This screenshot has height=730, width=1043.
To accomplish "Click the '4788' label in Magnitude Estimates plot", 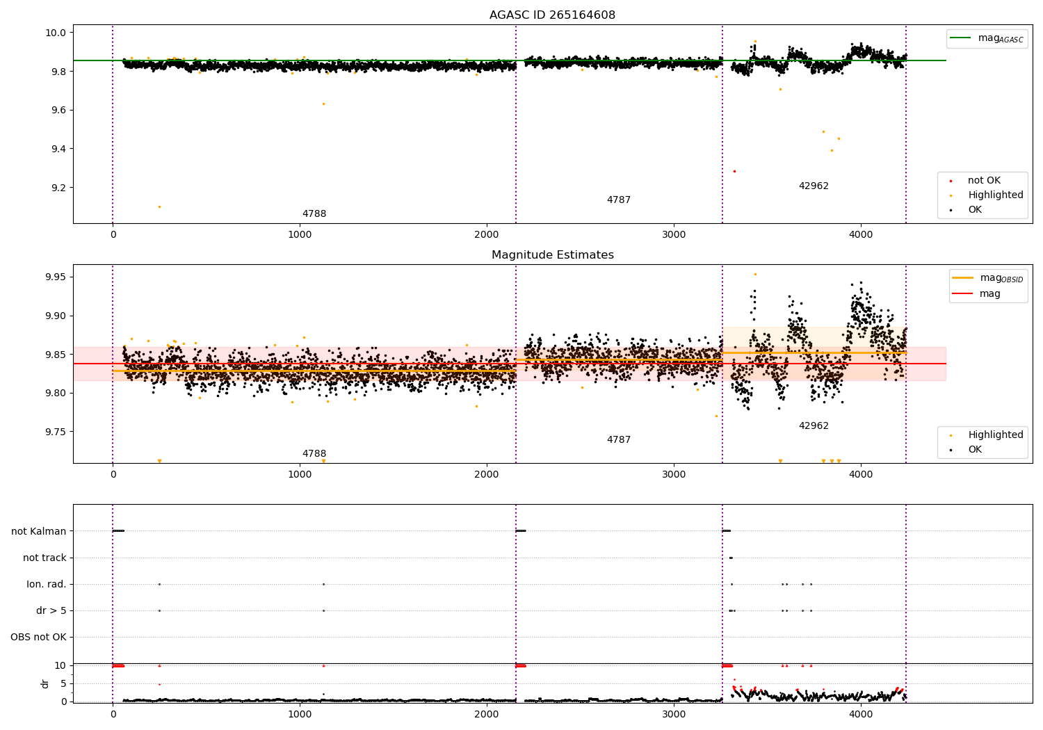I will pos(314,454).
